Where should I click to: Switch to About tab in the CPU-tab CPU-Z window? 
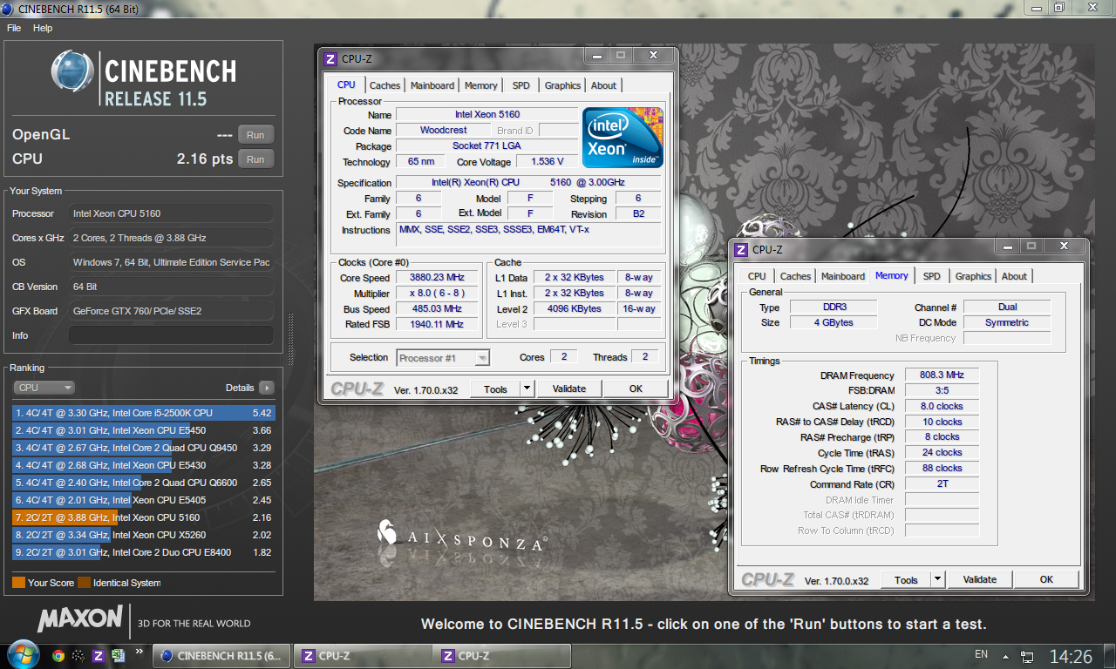click(603, 85)
